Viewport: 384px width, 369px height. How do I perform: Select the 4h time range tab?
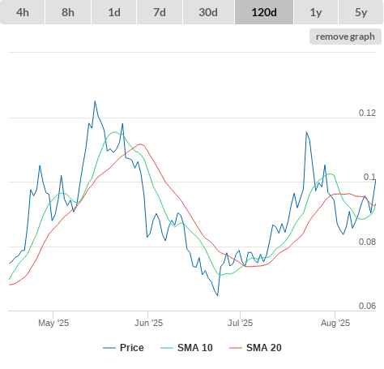tap(22, 12)
